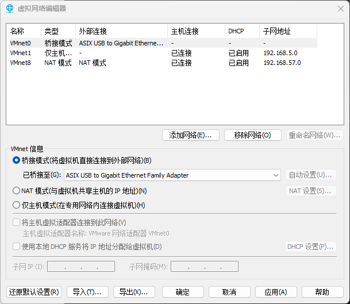Select the NAT mode radio option
This screenshot has height=304, width=350.
[x=16, y=191]
